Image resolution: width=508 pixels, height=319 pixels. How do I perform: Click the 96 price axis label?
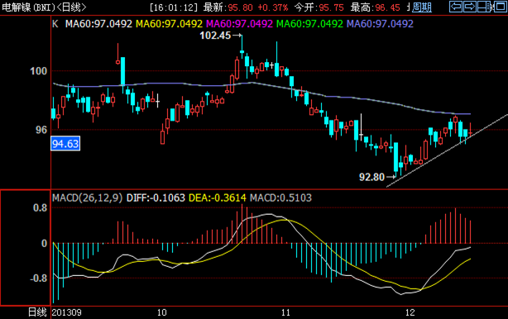pos(41,130)
